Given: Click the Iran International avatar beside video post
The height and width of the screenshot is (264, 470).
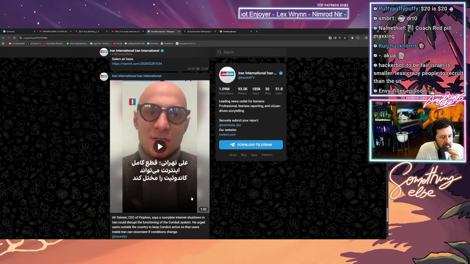Looking at the screenshot, I should 104,76.
